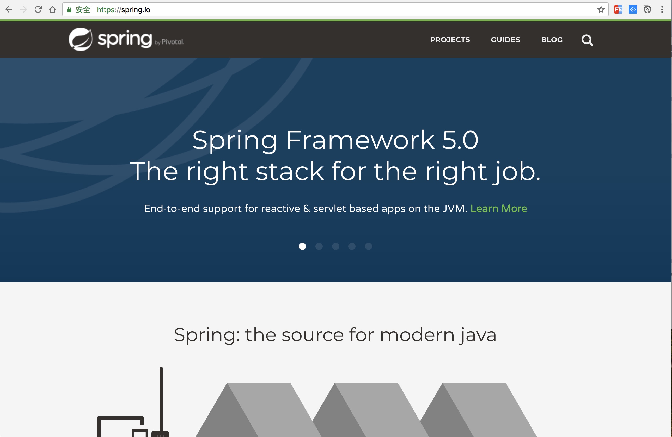Viewport: 672px width, 437px height.
Task: View site security lock info
Action: coord(69,10)
